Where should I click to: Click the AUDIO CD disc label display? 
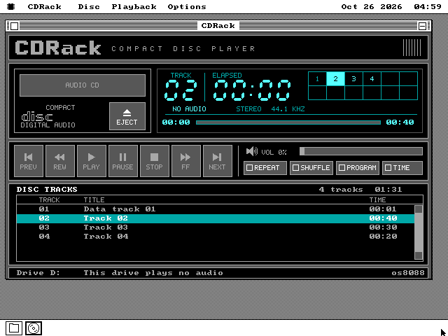pyautogui.click(x=83, y=85)
